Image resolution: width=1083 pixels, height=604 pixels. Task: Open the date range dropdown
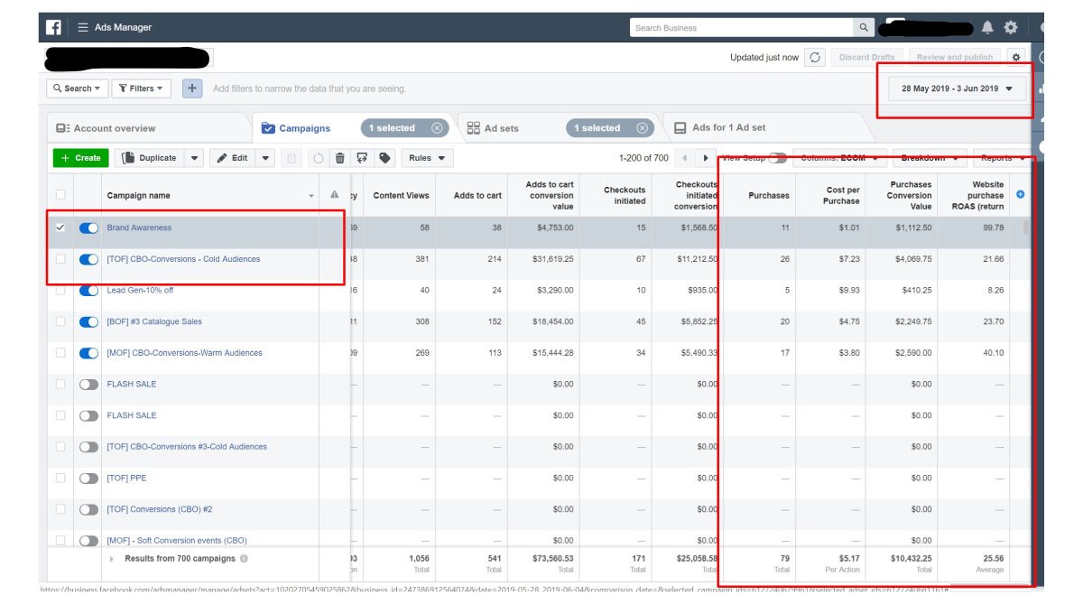pos(957,88)
